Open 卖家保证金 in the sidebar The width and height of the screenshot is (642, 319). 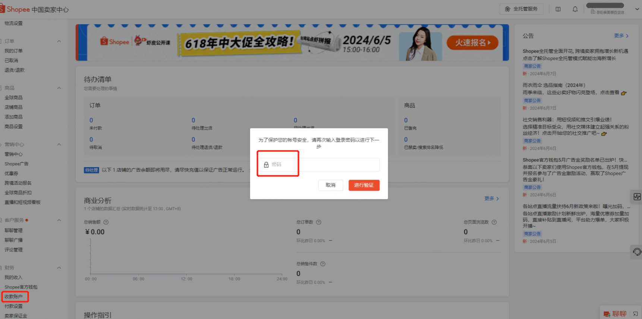click(x=16, y=316)
